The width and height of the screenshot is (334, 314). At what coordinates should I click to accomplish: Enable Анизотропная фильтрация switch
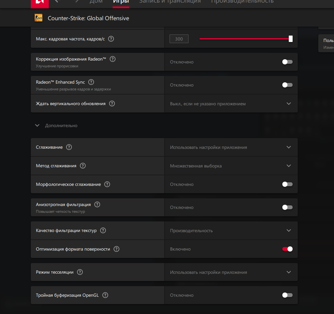tap(287, 207)
